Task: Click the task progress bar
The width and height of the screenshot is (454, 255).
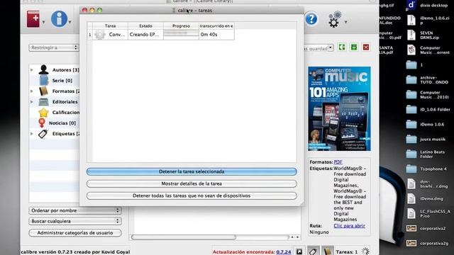Action: [x=181, y=35]
